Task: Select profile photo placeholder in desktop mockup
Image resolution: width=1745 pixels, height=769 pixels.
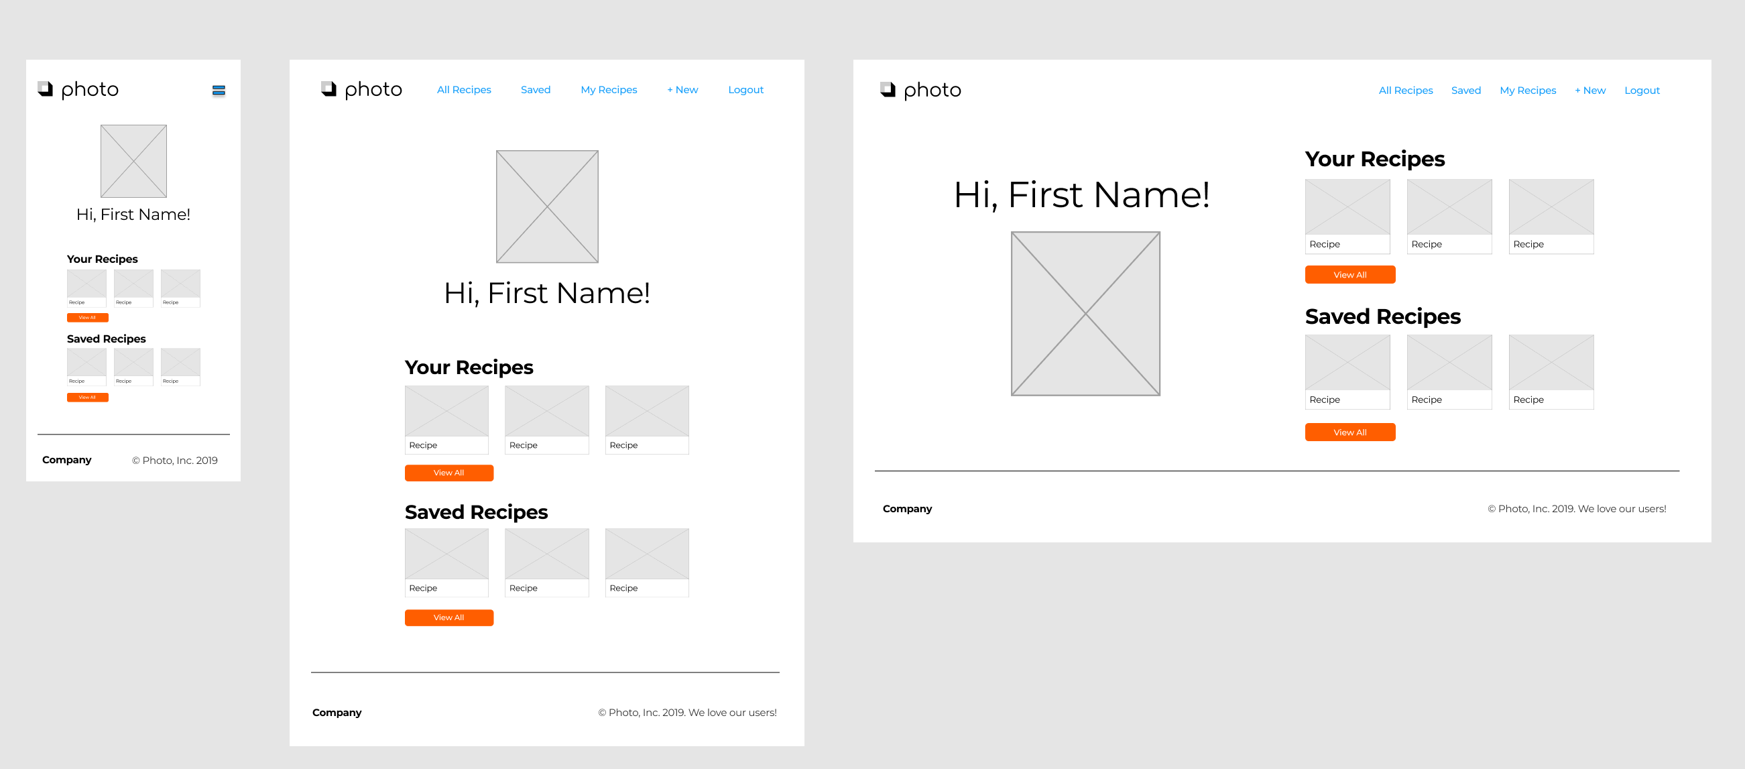Action: click(x=1086, y=314)
